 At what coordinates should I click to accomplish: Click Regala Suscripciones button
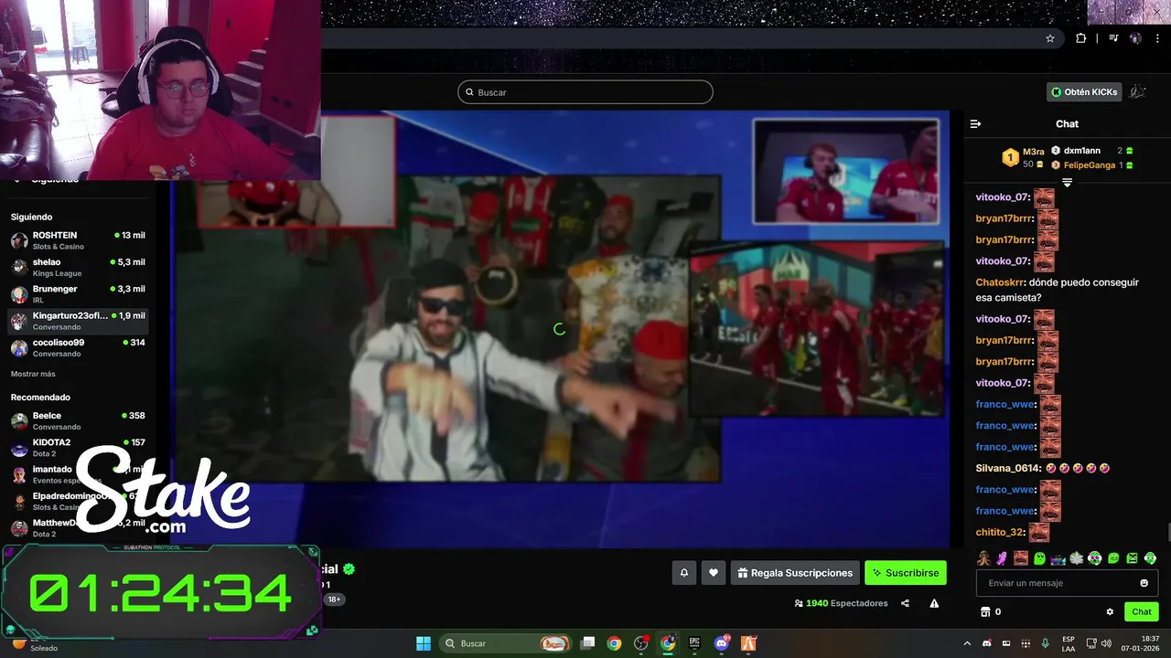[795, 573]
